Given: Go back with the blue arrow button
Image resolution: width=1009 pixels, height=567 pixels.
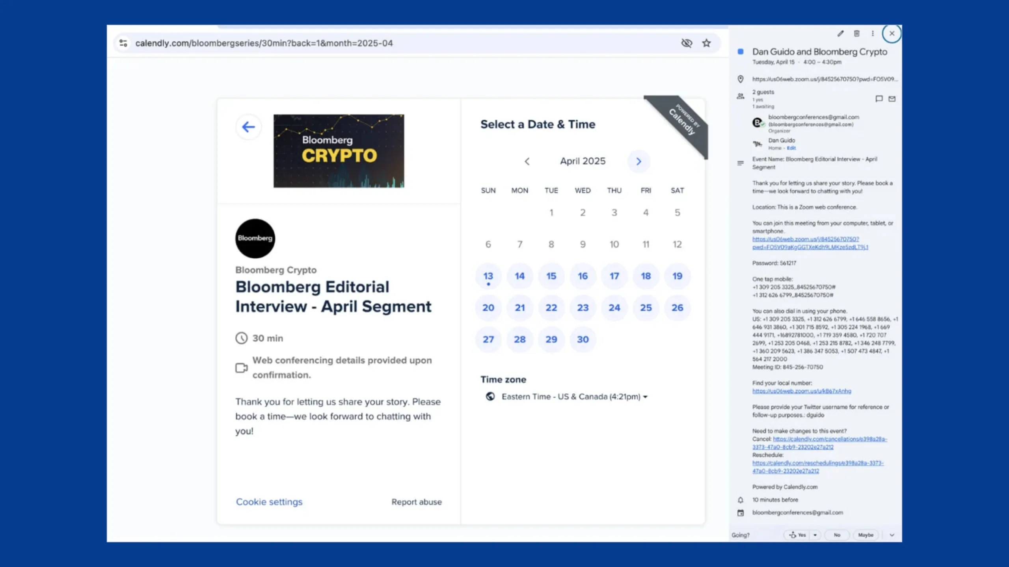Looking at the screenshot, I should 248,127.
